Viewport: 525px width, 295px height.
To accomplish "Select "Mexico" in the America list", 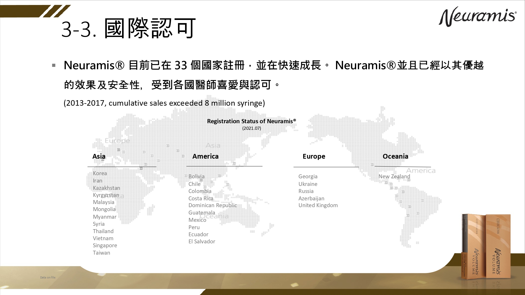I will click(x=197, y=220).
